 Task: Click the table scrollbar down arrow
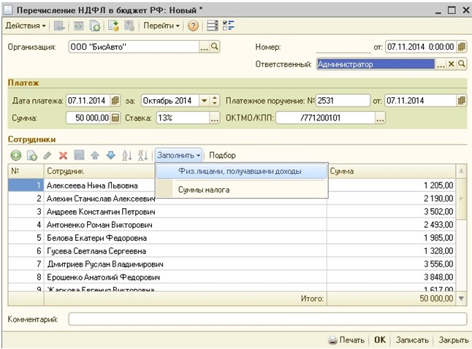tap(461, 299)
